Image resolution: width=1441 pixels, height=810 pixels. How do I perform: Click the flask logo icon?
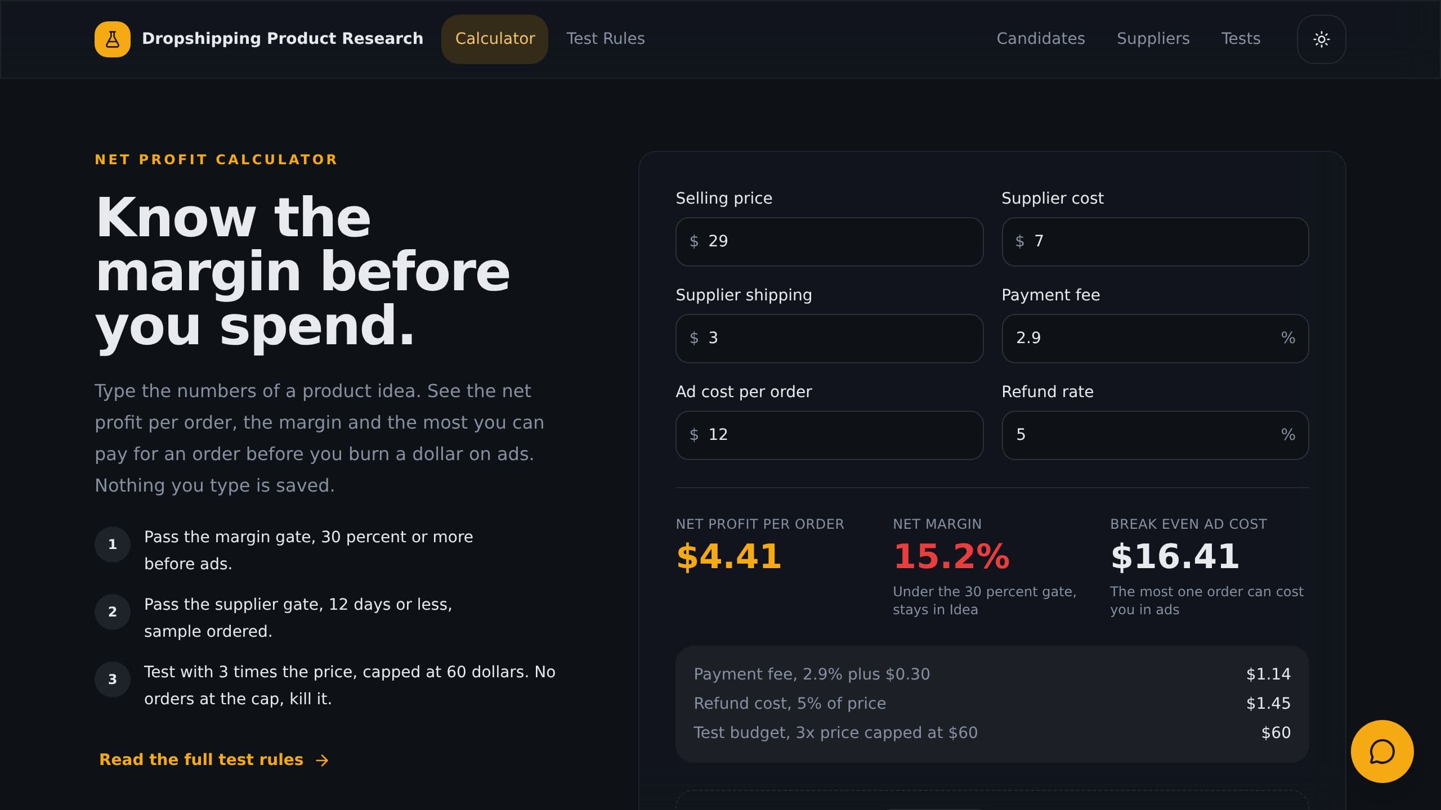113,39
